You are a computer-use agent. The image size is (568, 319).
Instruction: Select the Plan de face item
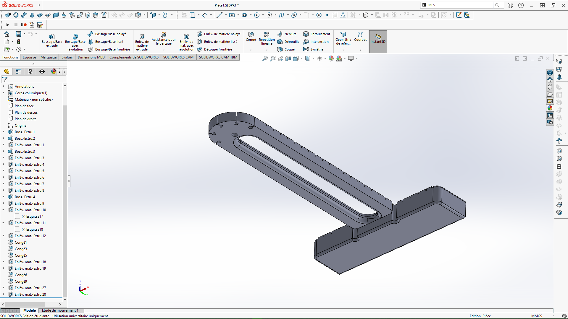24,106
